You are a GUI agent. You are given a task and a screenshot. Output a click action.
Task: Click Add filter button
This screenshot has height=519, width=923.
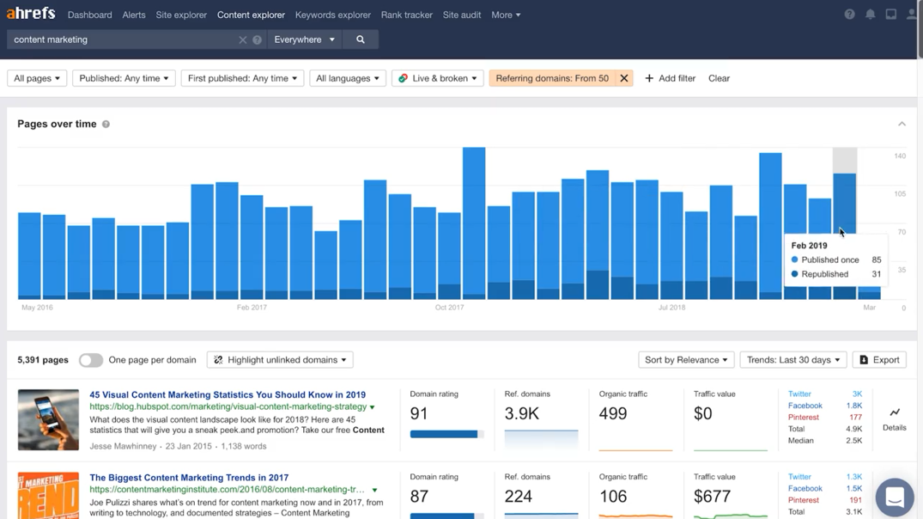click(670, 78)
